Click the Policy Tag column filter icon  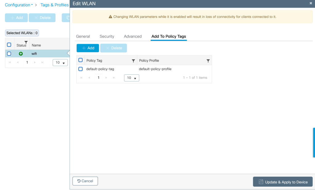133,61
